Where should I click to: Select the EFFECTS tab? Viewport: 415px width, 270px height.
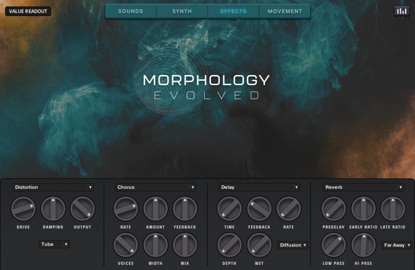click(x=233, y=11)
